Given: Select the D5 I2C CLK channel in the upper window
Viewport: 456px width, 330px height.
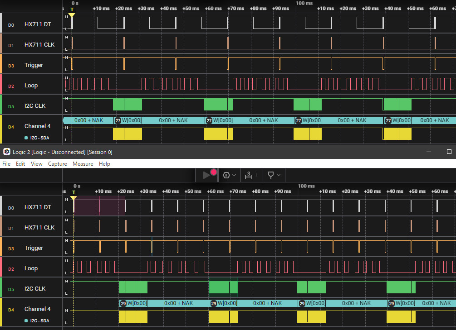Looking at the screenshot, I should 31,105.
